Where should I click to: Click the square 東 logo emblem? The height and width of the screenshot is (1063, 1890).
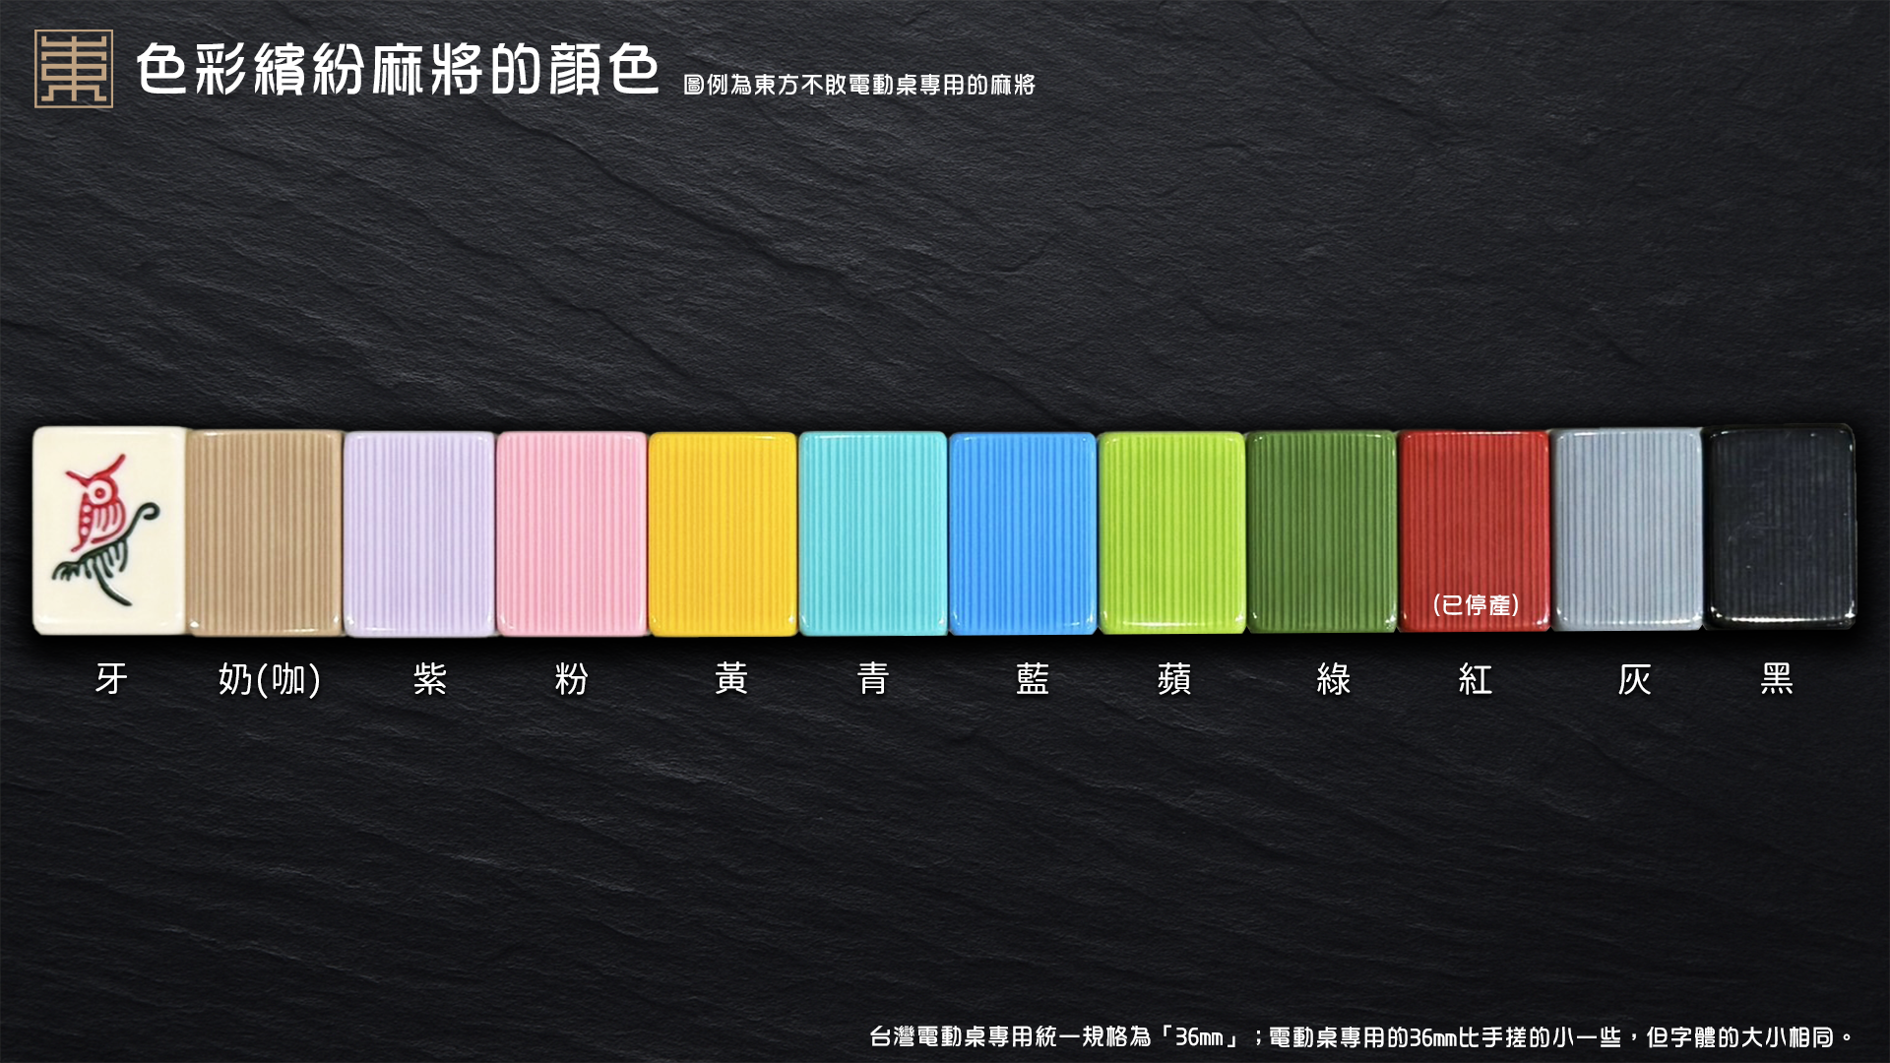[x=74, y=68]
